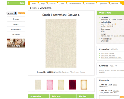Click the orange magnifier search button
Viewport: 124px width, 99px height.
(x=21, y=13)
